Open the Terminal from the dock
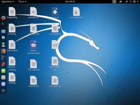140x105 pixels. 3,24
